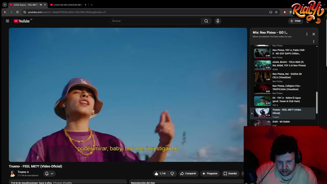Click the browser forward arrow

coord(11,12)
